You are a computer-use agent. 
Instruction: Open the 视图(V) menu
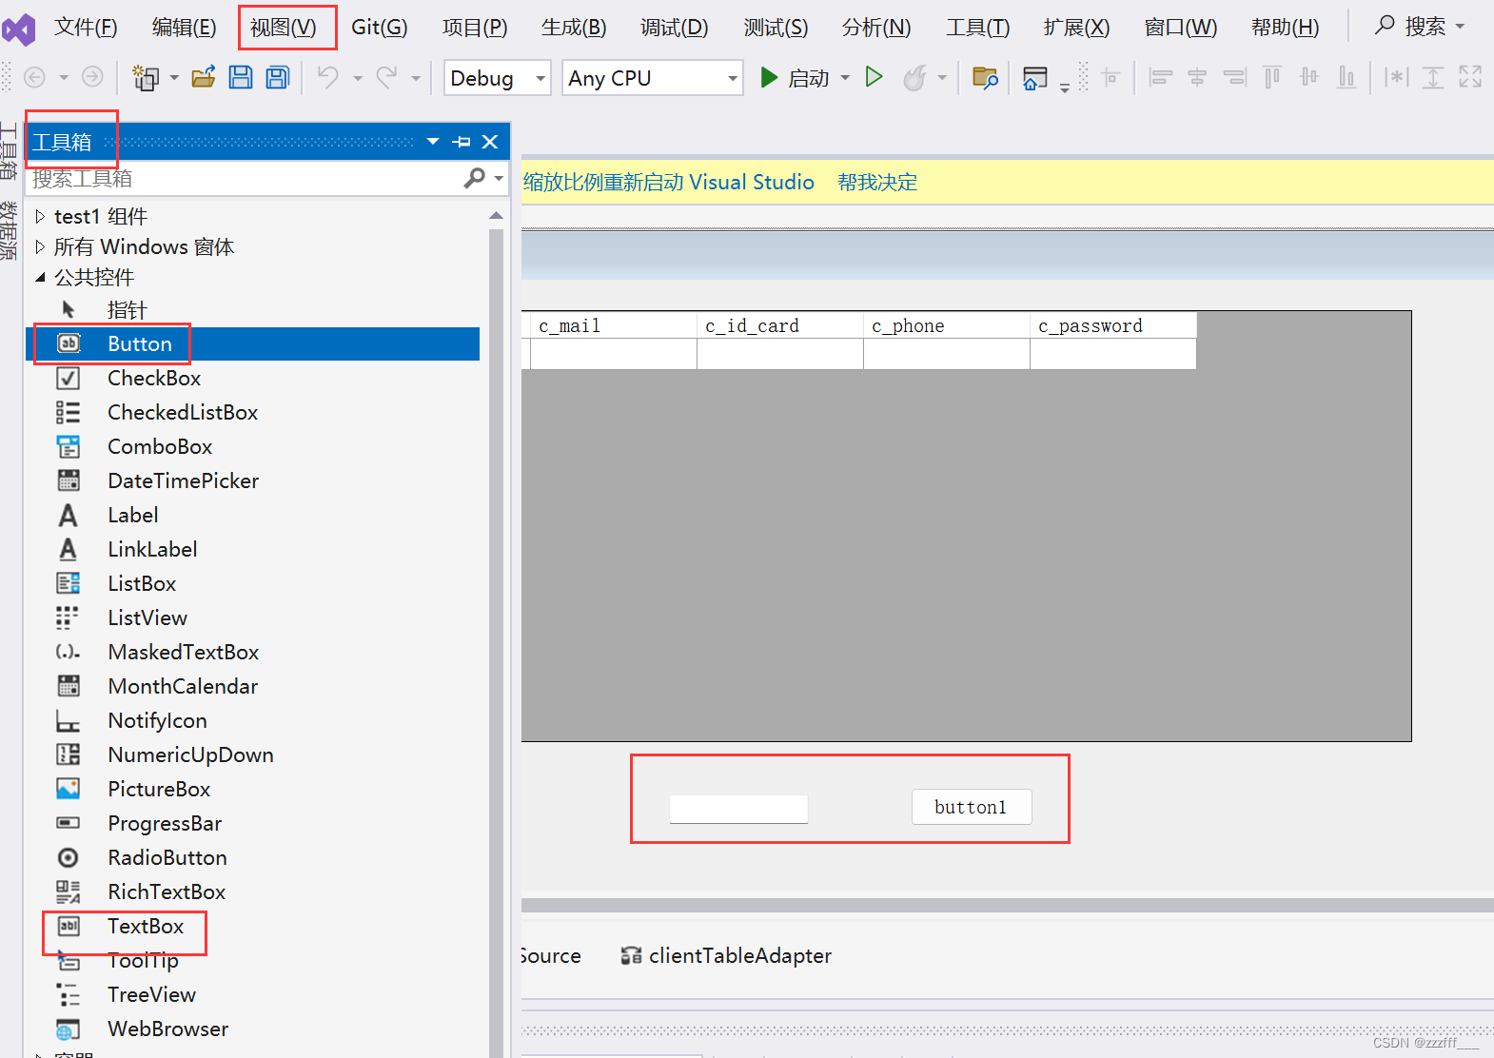(x=284, y=27)
